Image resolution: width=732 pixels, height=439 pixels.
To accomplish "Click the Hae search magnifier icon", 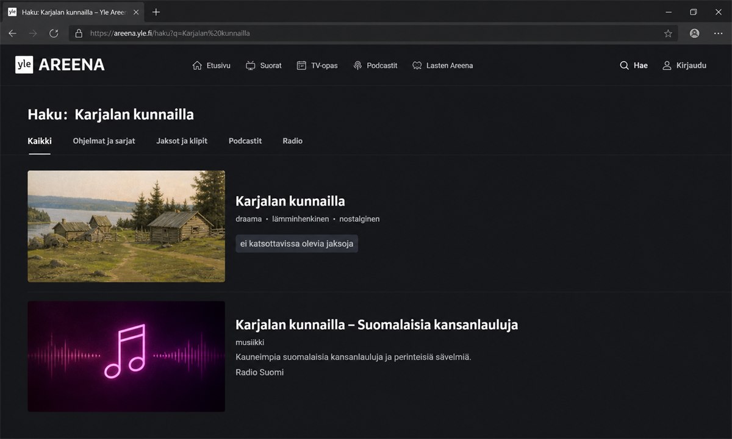I will pos(624,65).
